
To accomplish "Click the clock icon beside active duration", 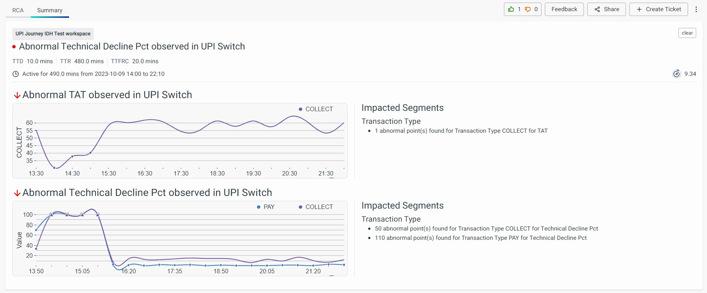I will (16, 74).
